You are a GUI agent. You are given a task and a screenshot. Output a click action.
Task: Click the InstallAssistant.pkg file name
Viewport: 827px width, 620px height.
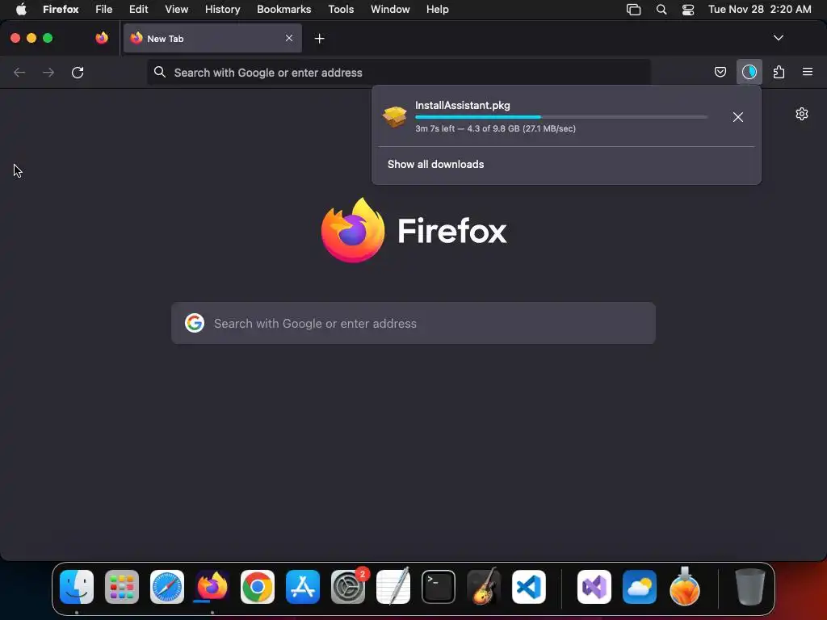click(462, 105)
